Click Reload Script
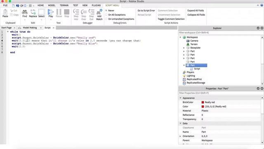This screenshot has height=149, width=264. pos(144,15)
